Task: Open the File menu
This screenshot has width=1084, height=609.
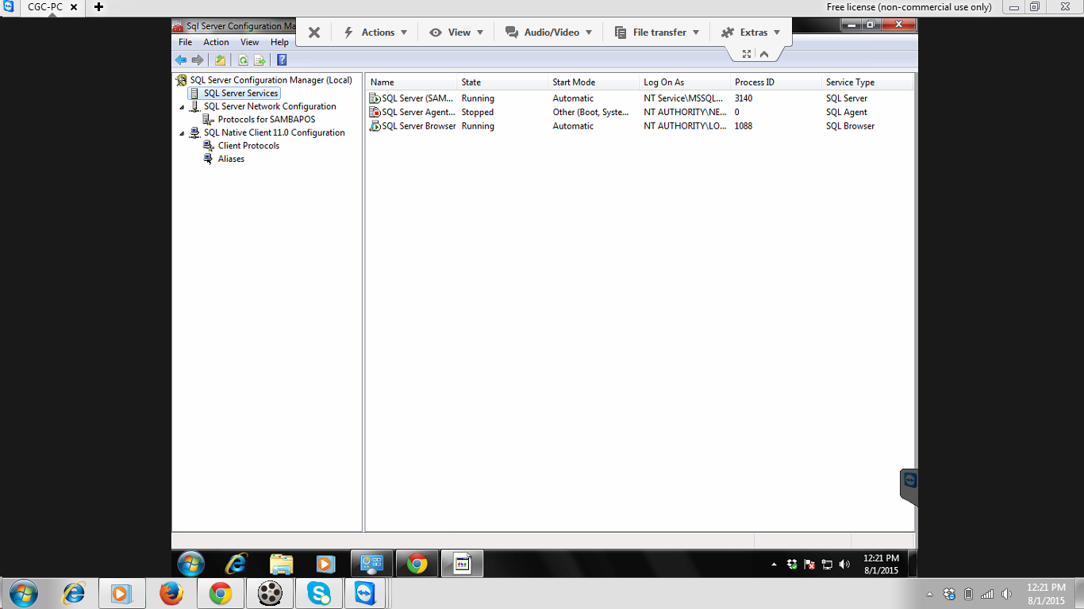Action: tap(185, 42)
